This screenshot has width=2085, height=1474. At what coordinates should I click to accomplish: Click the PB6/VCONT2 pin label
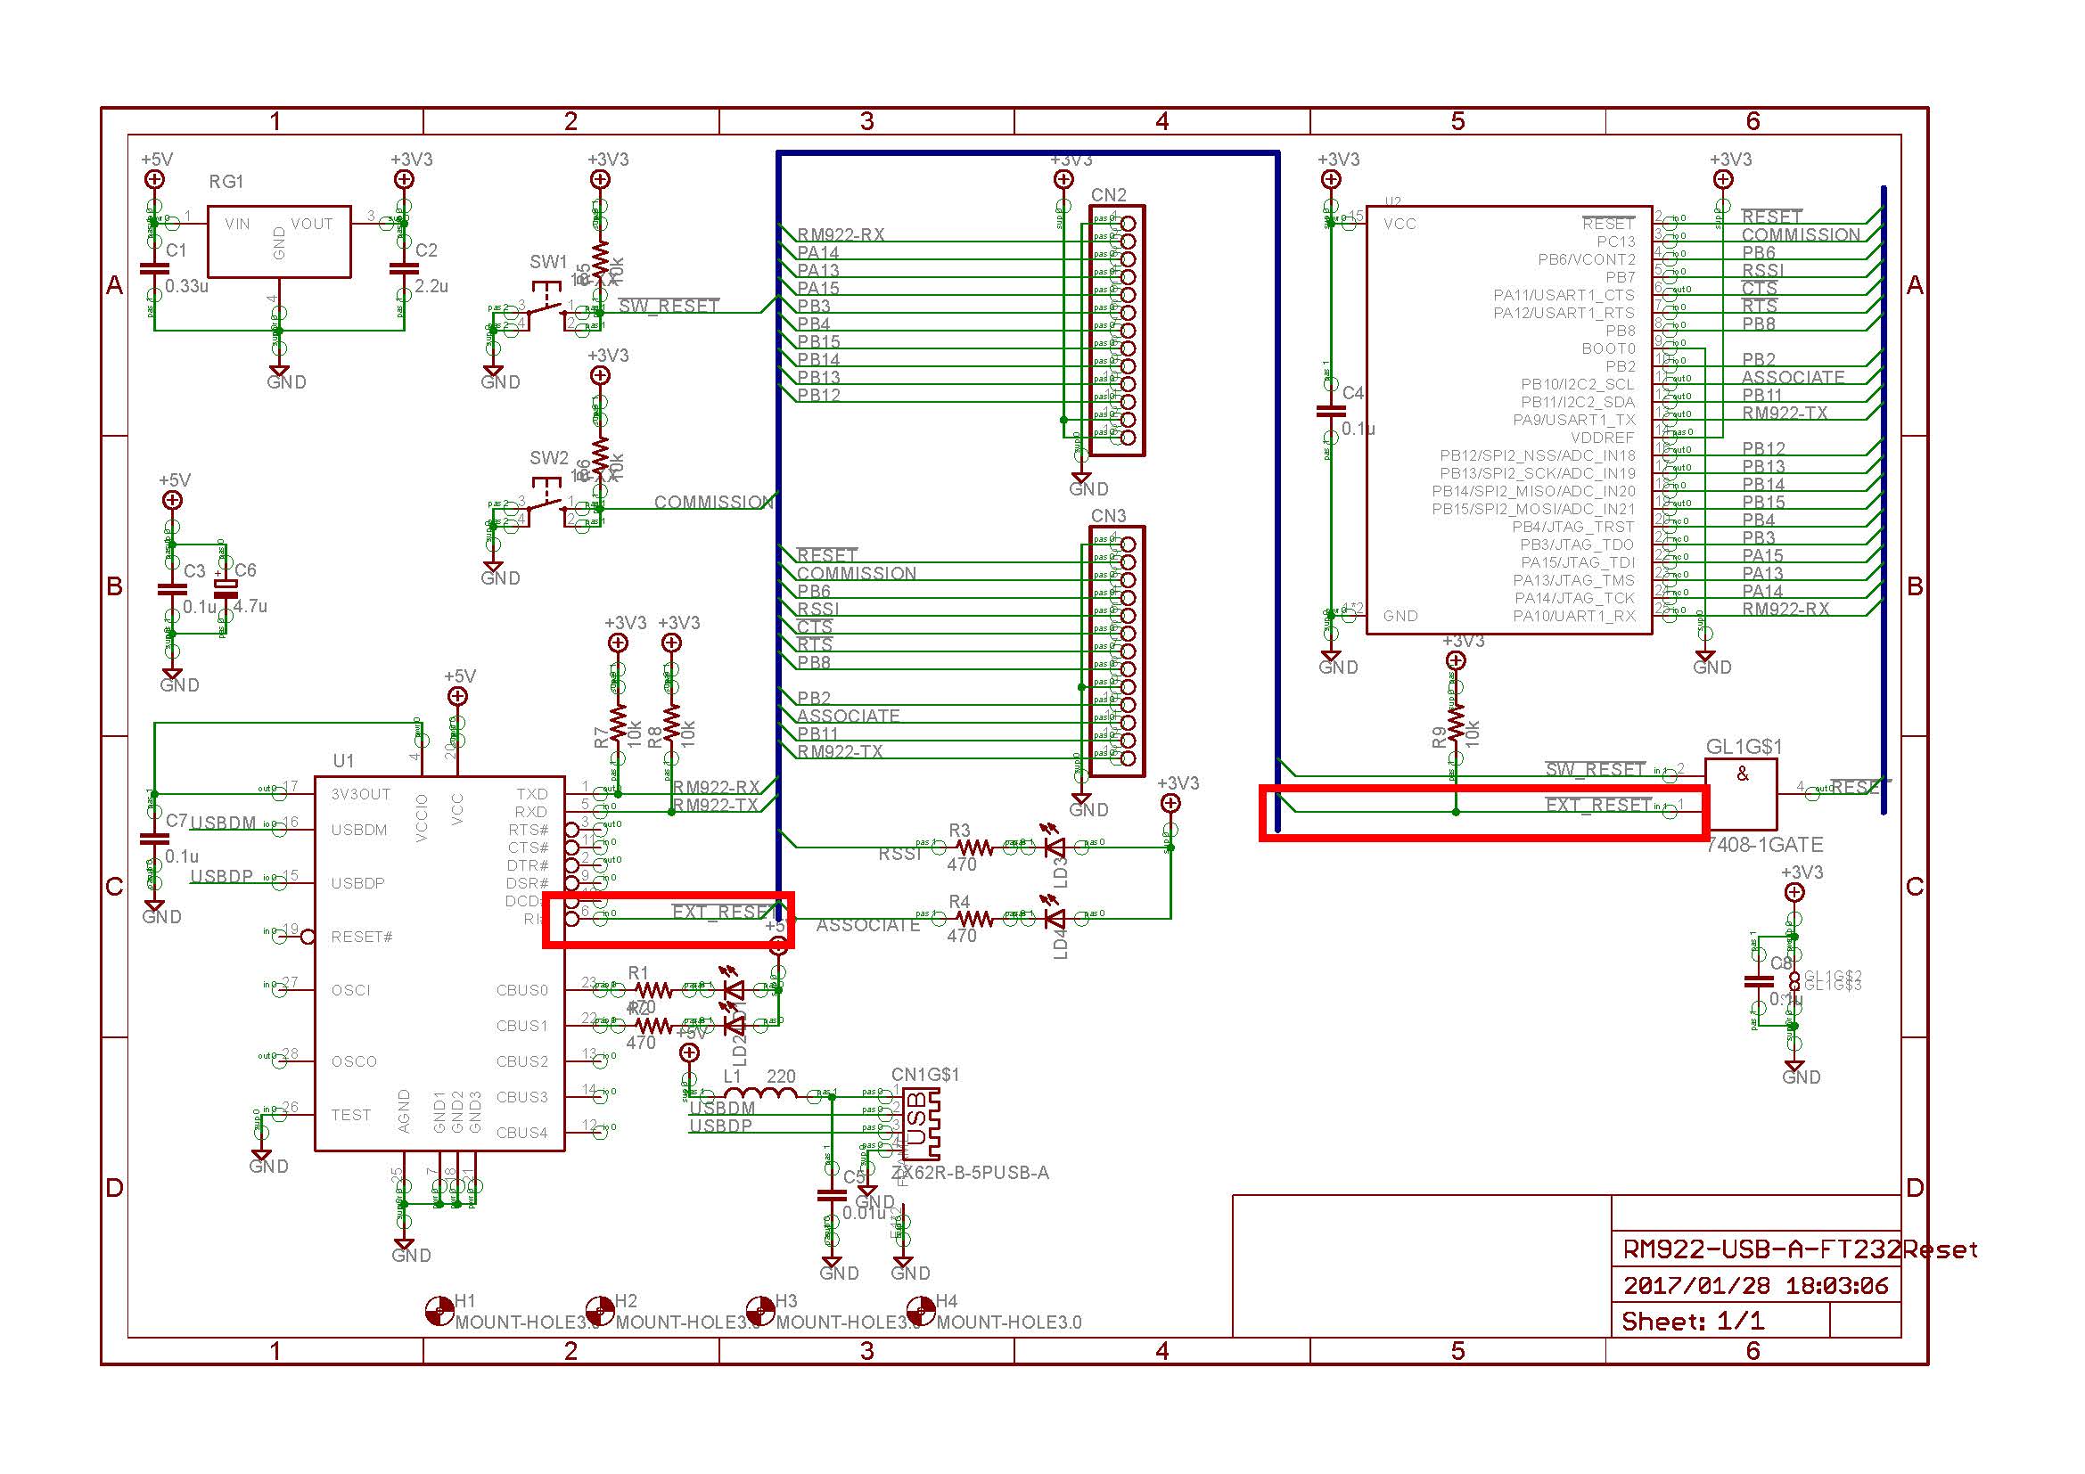[1587, 259]
